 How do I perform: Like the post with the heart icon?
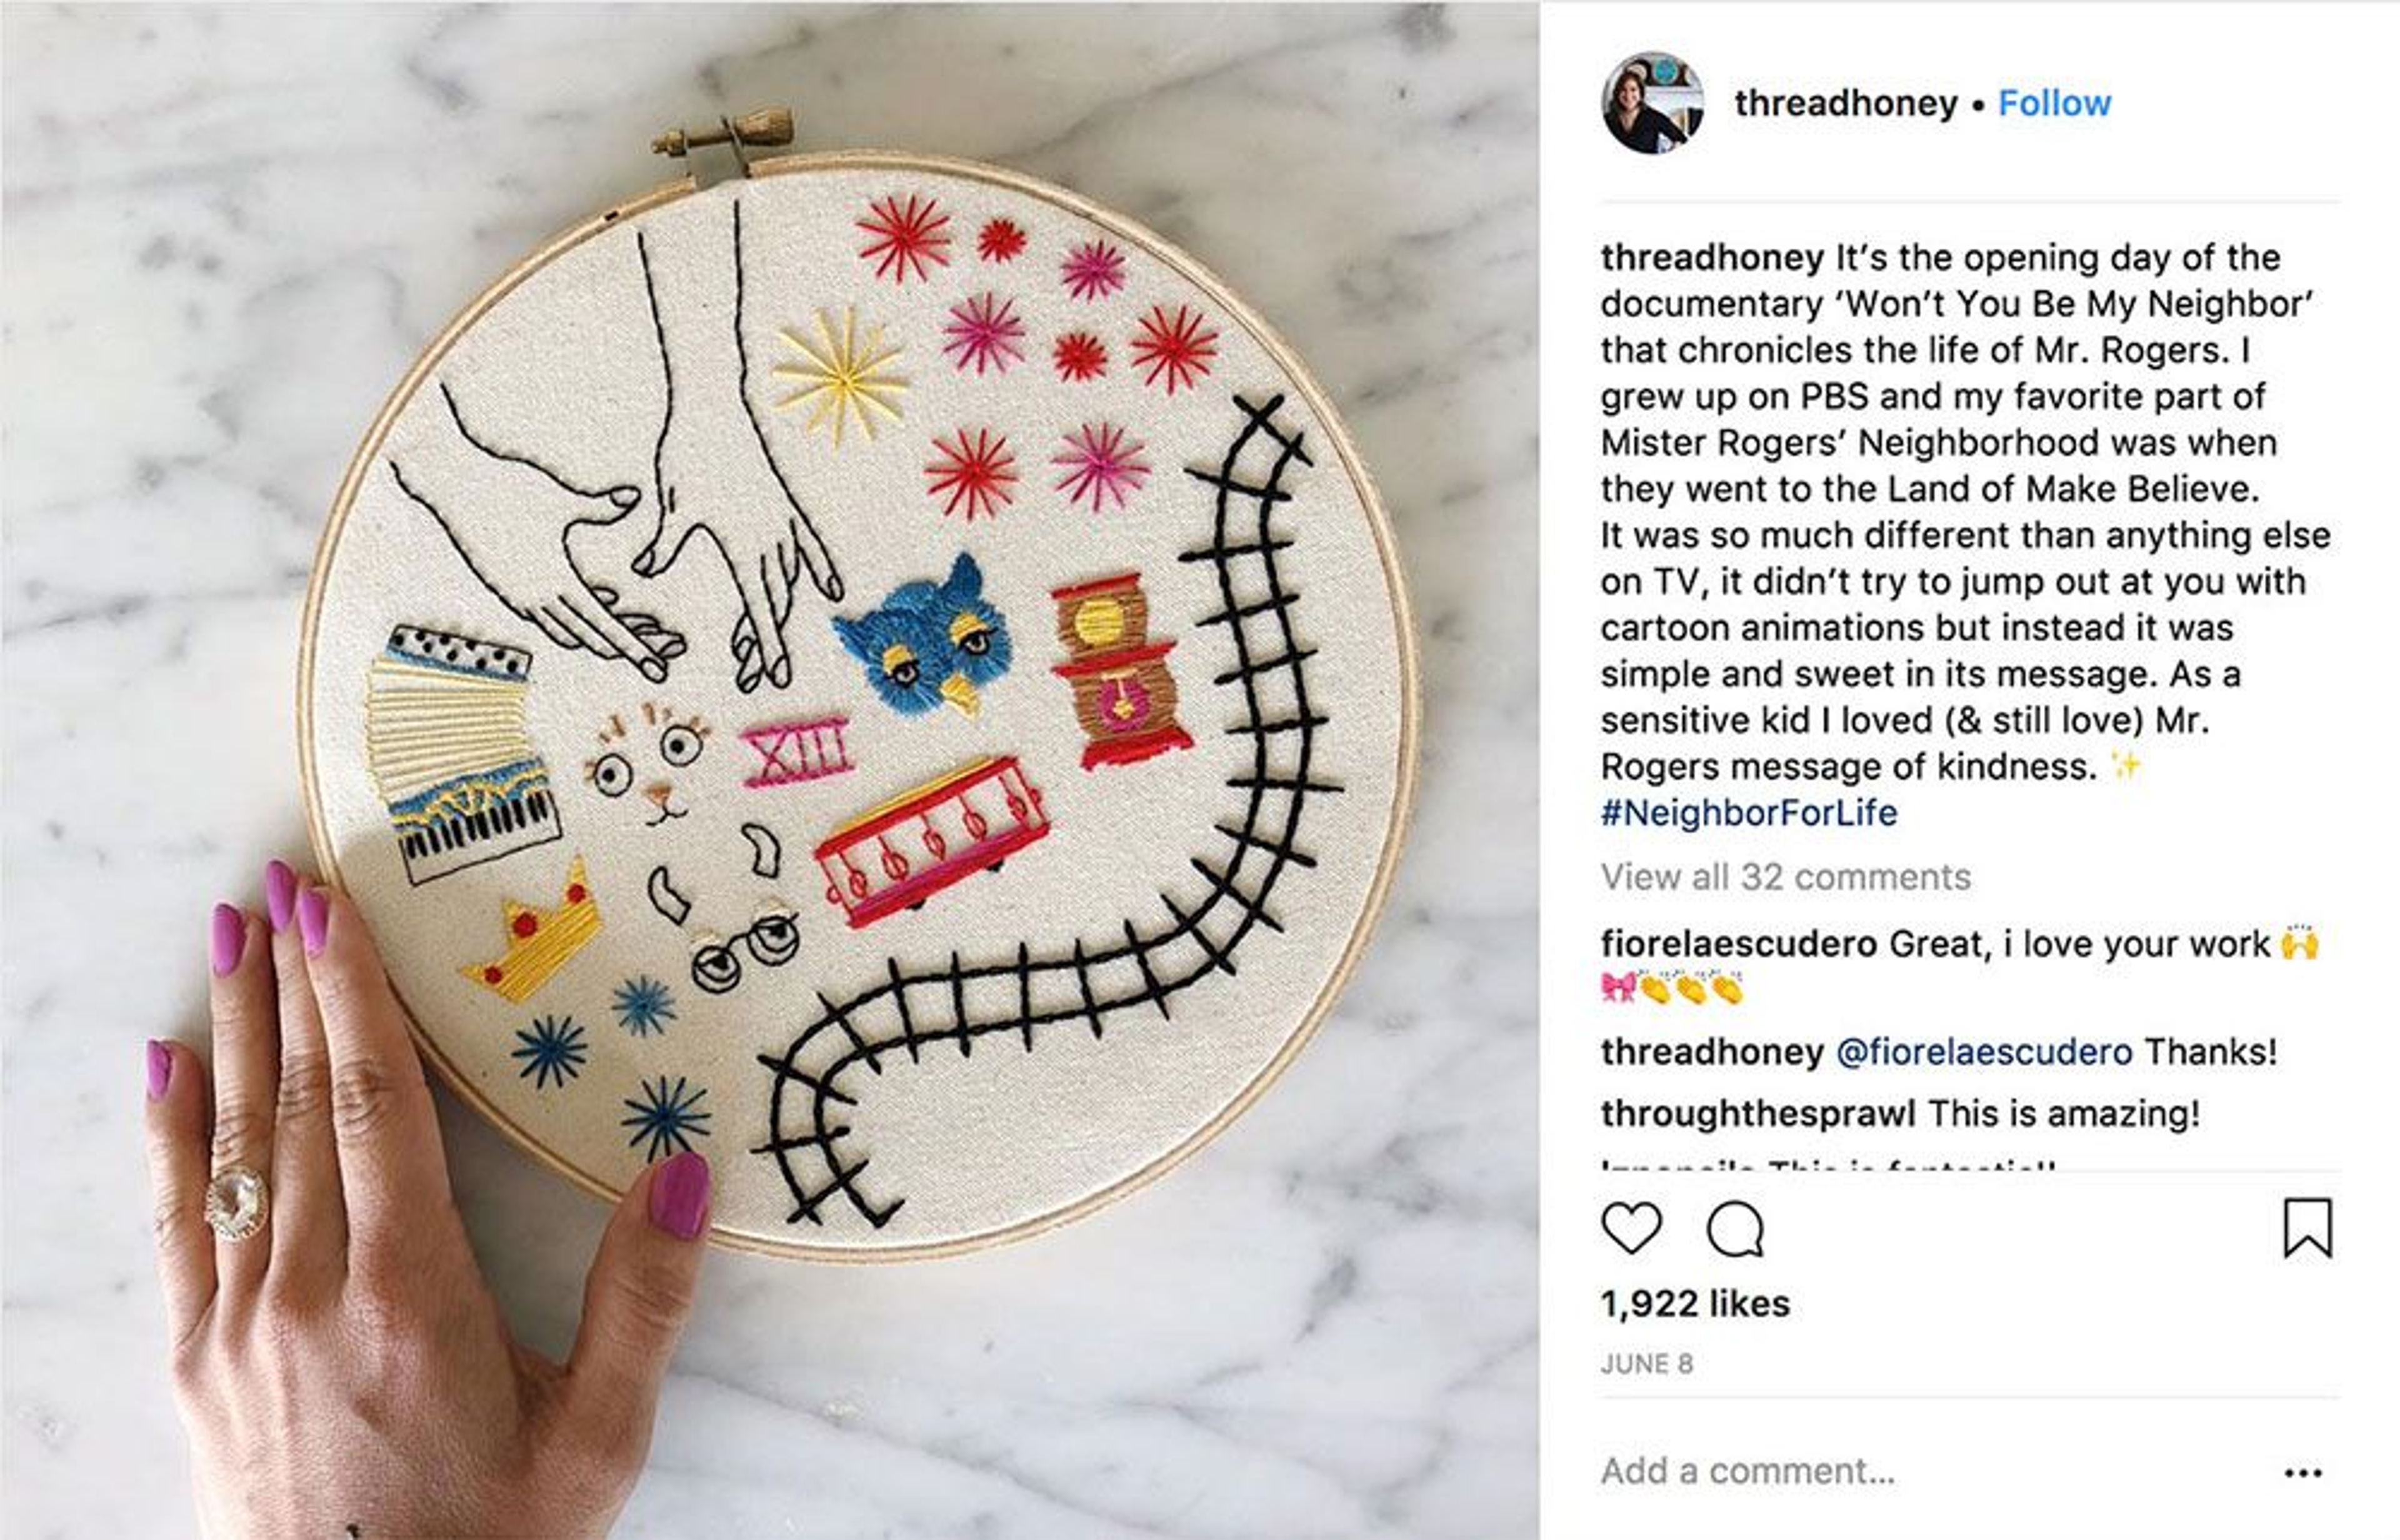click(1632, 1228)
